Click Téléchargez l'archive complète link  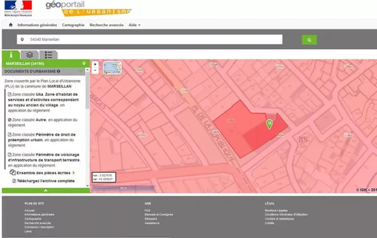click(46, 181)
